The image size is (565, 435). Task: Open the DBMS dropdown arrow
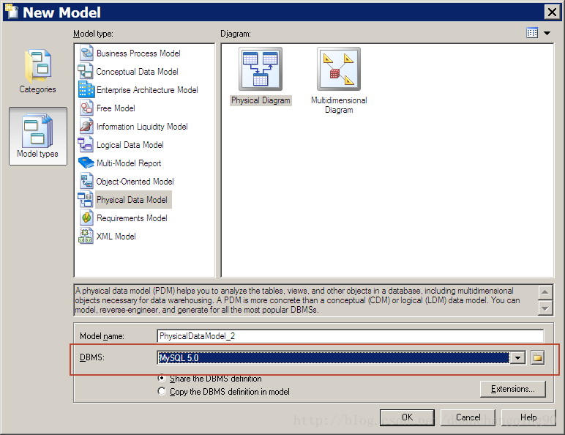pyautogui.click(x=518, y=358)
